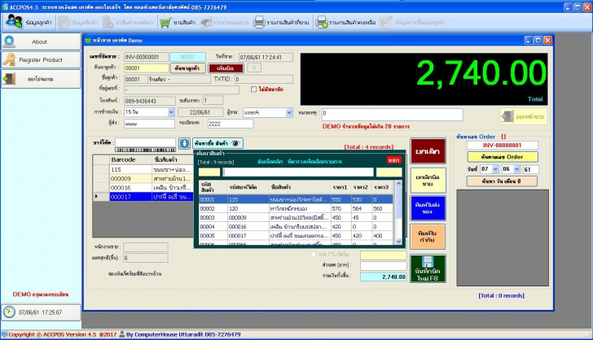Select popup row 00005 with barcode 000017
Image resolution: width=593 pixels, height=340 pixels.
click(296, 236)
